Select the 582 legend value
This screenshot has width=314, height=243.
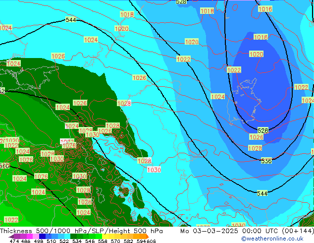(x=128, y=241)
